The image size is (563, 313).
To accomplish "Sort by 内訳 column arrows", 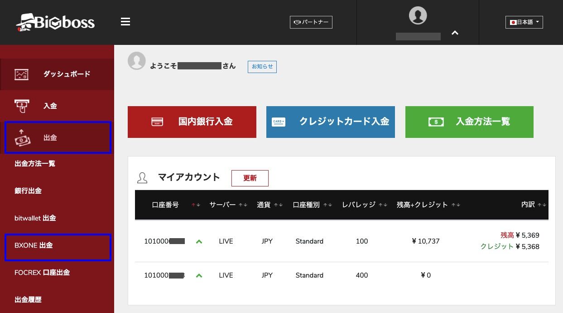I will (x=542, y=205).
